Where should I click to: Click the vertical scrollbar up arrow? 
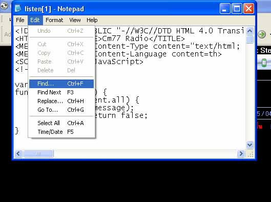249,31
